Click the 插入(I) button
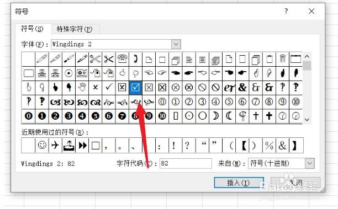 [x=239, y=183]
